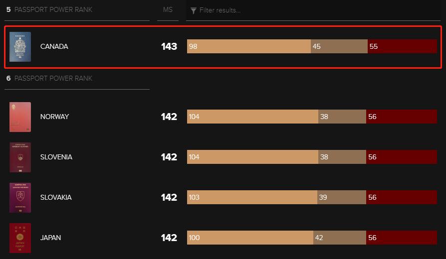446x259 pixels.
Task: Click the MS column header
Action: (168, 10)
